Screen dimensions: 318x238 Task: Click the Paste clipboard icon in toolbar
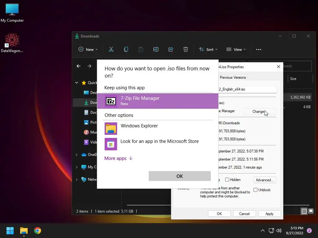(x=141, y=49)
